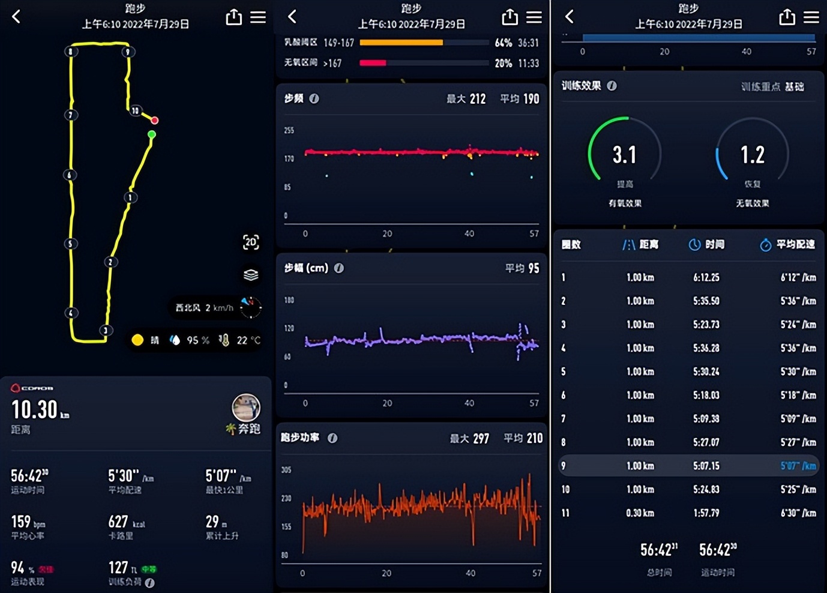Select kilometer marker 5 on the route
This screenshot has height=593, width=827.
coord(70,244)
